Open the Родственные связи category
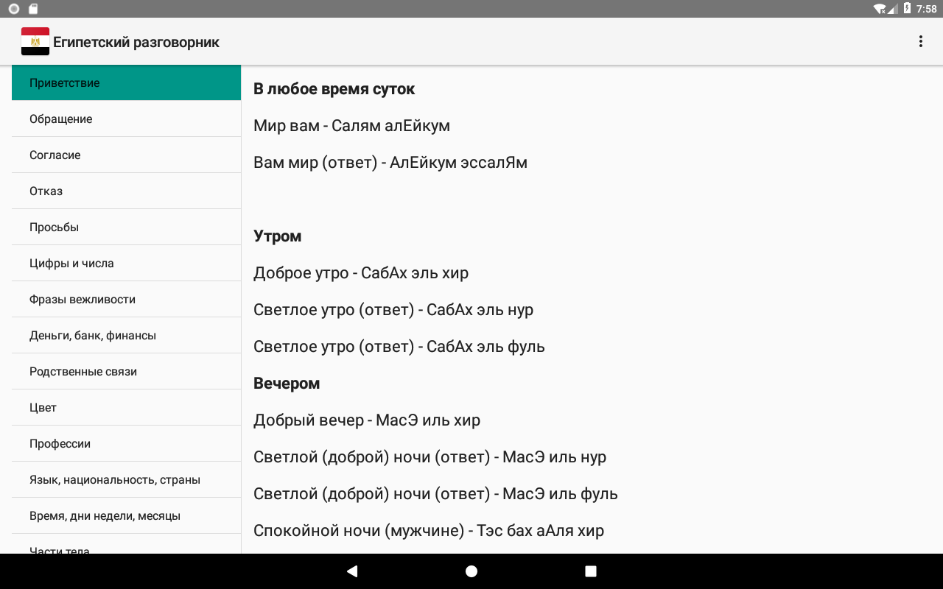Image resolution: width=943 pixels, height=589 pixels. point(126,371)
